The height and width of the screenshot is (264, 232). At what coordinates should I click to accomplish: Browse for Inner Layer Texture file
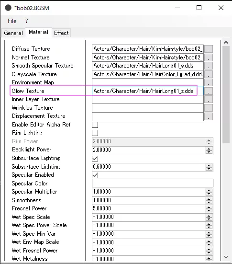click(209, 100)
